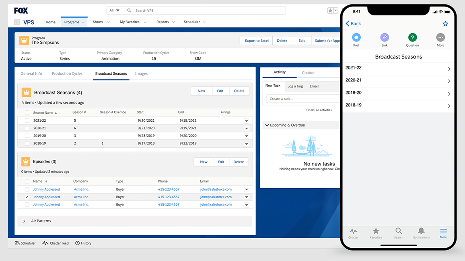
Task: Tap the More actions icon
Action: 440,38
